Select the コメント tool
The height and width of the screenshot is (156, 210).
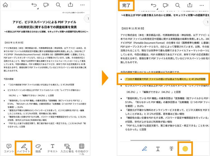pyautogui.click(x=9, y=148)
